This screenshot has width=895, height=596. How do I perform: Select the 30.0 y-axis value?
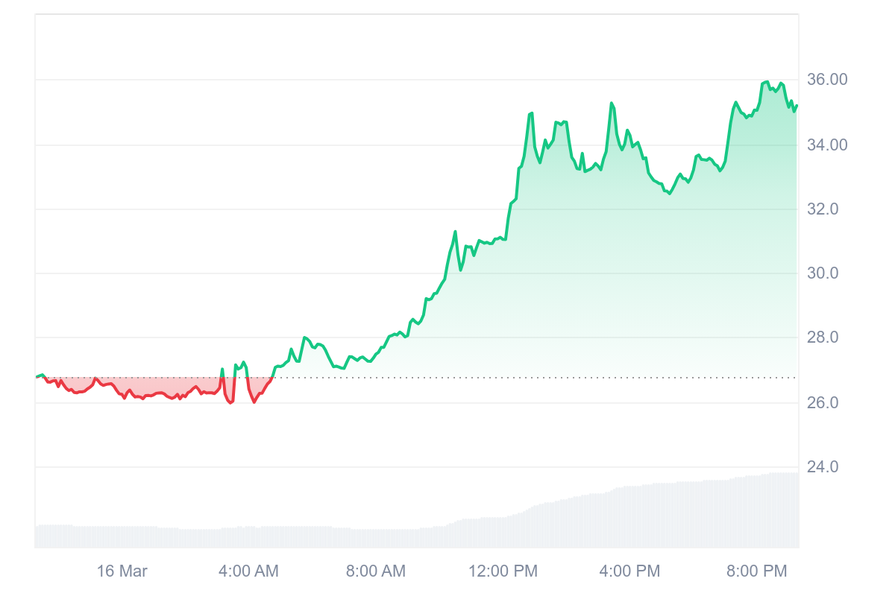(x=824, y=273)
